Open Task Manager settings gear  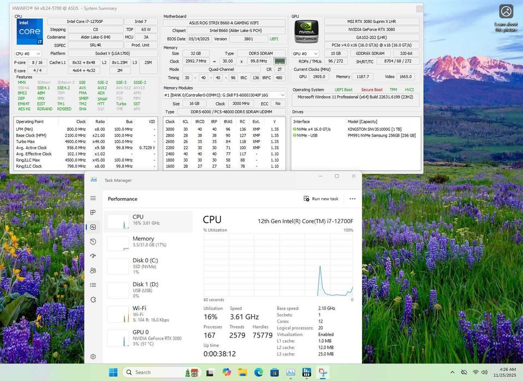(x=93, y=357)
